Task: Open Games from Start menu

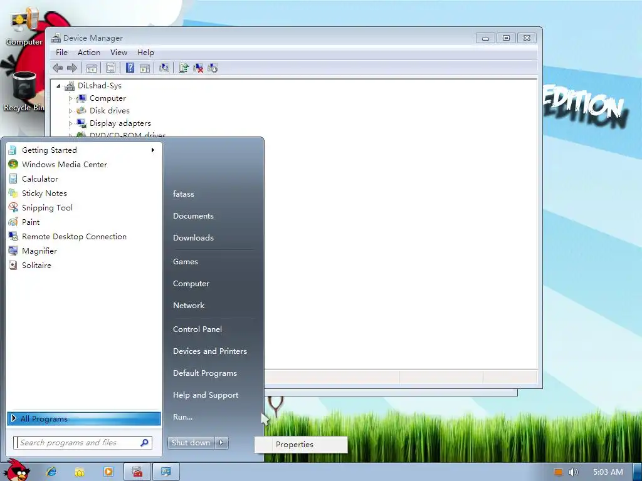Action: [x=186, y=262]
